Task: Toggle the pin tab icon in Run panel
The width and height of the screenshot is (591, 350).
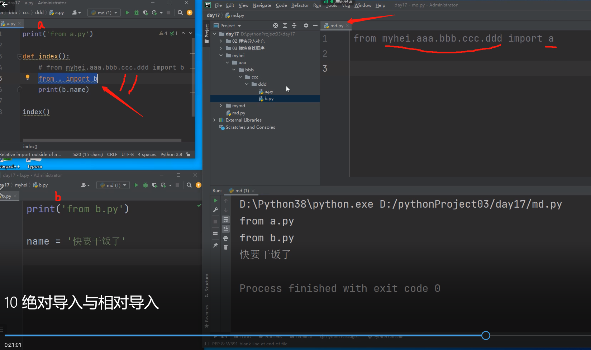Action: pyautogui.click(x=215, y=245)
